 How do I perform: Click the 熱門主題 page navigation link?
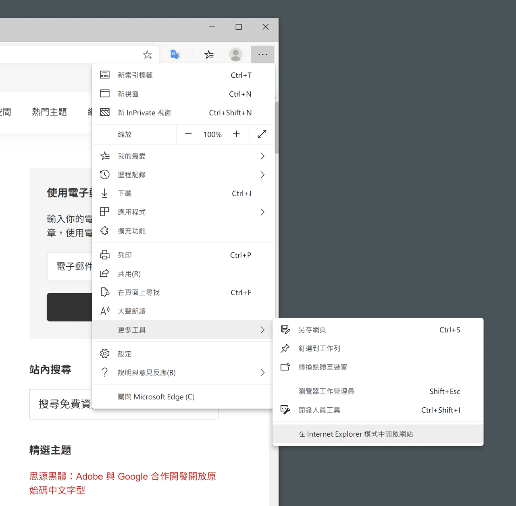point(50,112)
